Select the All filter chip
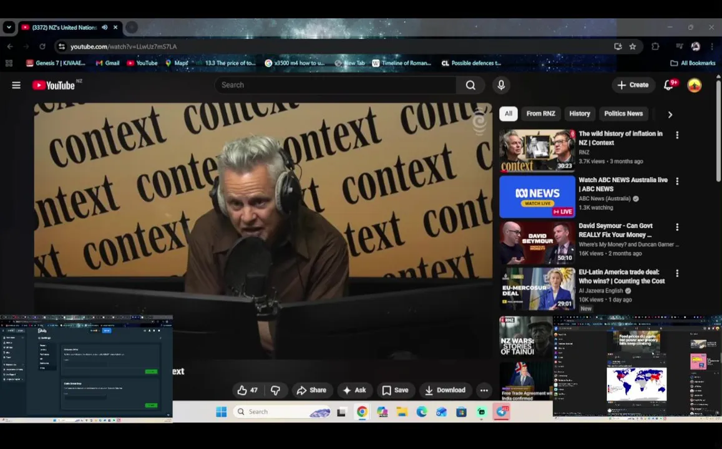The image size is (722, 449). tap(509, 113)
